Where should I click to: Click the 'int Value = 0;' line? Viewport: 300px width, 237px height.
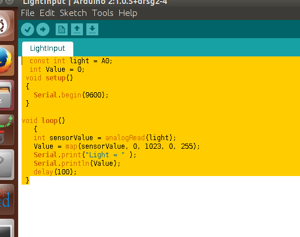tap(57, 70)
